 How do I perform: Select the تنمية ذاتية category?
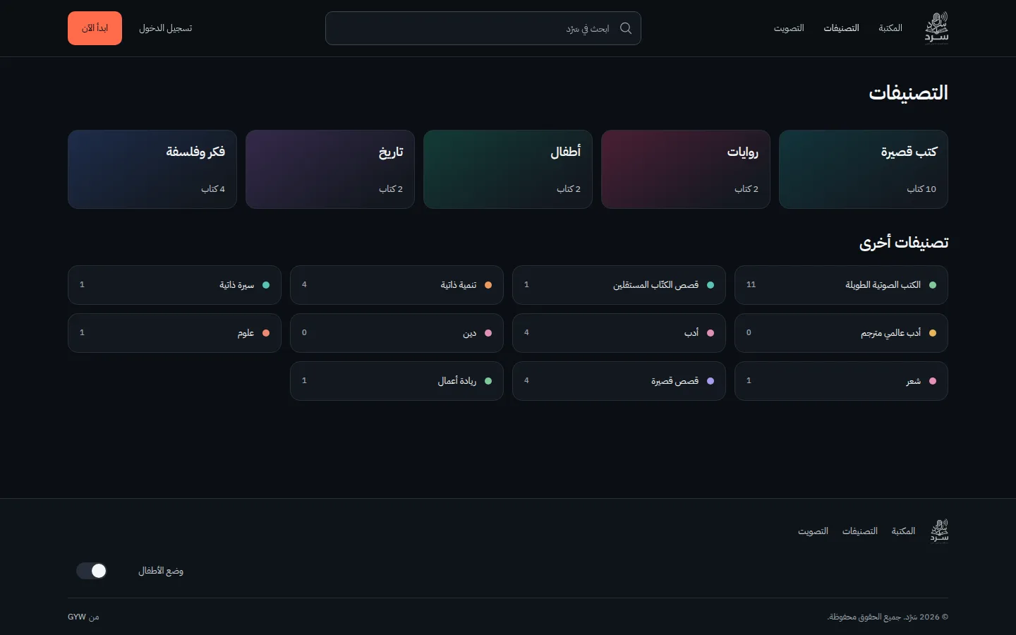pos(397,285)
